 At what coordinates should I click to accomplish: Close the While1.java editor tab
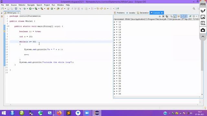click(x=18, y=13)
